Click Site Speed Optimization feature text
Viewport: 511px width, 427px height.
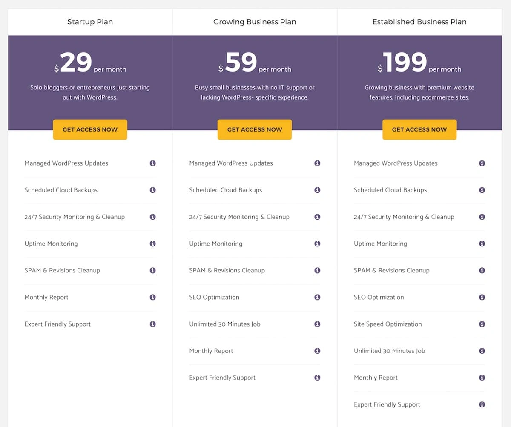[x=388, y=324]
